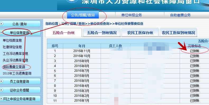Click 已到帐 status in 2016年4月 row
The image size is (209, 105).
(x=195, y=86)
